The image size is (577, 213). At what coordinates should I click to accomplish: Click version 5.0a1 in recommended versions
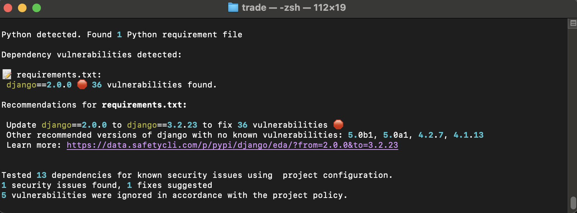tap(395, 135)
